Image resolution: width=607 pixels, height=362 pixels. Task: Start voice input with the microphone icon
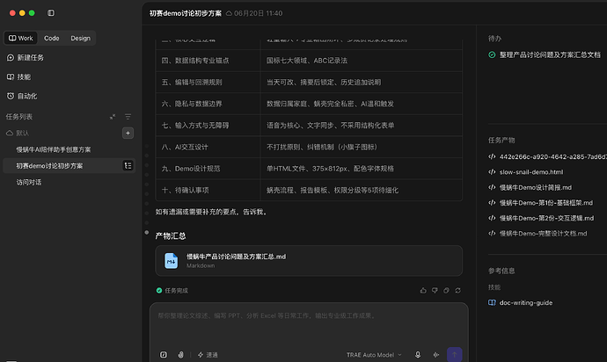pyautogui.click(x=418, y=355)
